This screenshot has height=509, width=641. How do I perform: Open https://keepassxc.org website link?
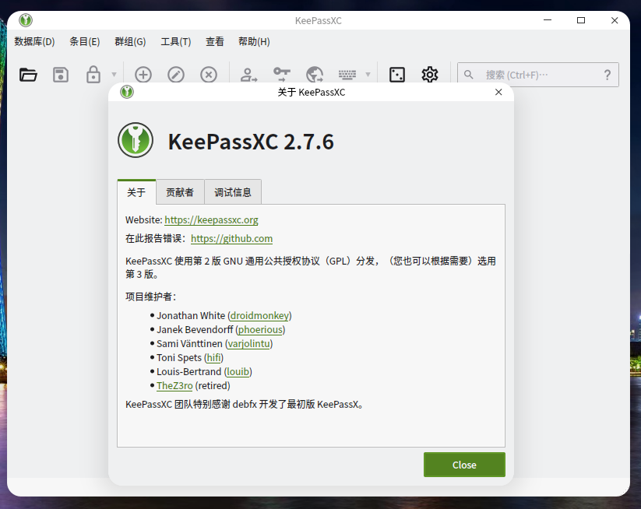(x=211, y=219)
